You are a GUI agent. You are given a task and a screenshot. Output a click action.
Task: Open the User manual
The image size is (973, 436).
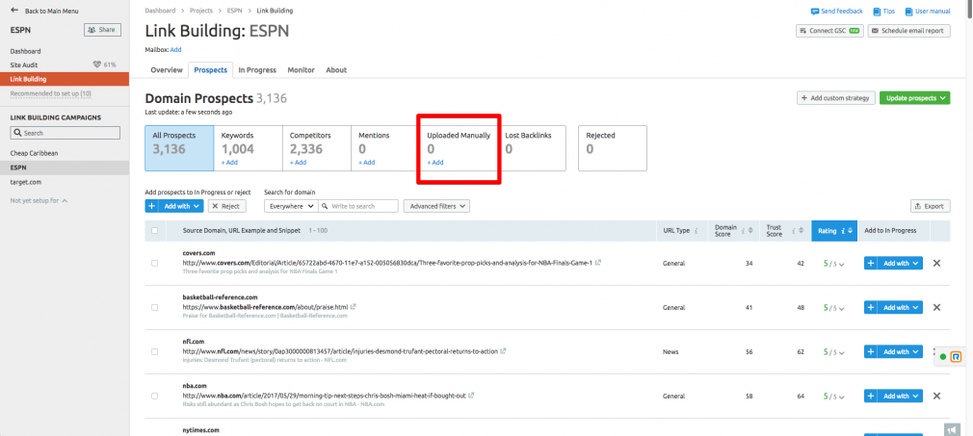pos(928,12)
